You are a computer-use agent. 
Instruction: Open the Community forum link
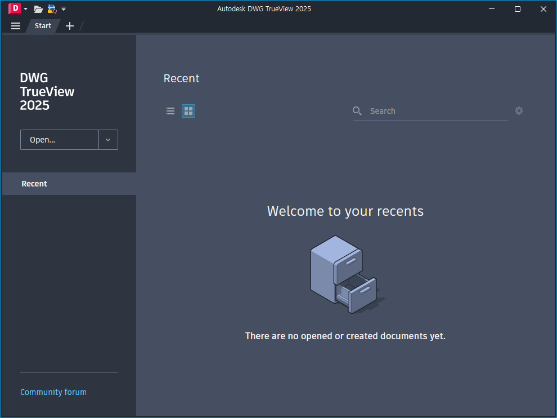(53, 392)
